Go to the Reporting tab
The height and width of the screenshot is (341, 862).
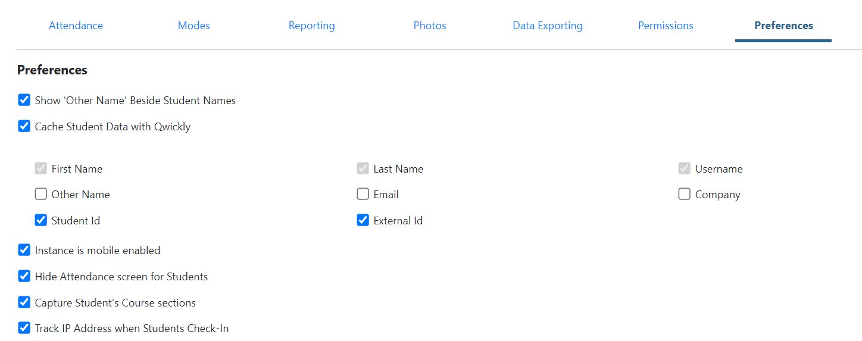[x=311, y=26]
